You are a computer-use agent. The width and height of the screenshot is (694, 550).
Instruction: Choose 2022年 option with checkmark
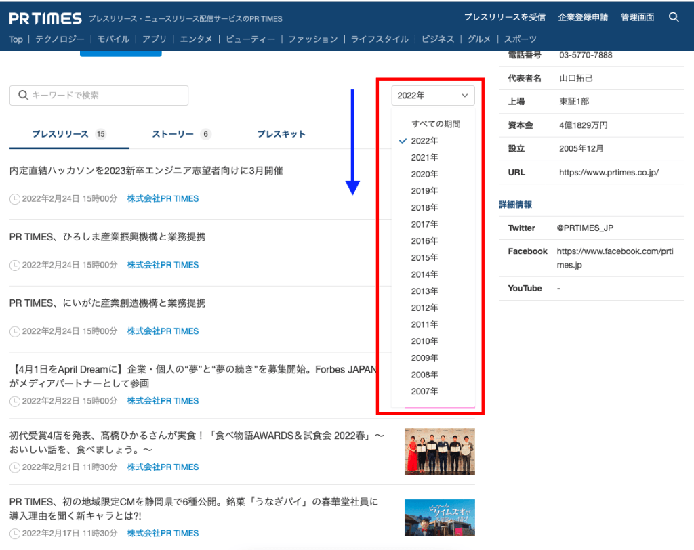424,141
